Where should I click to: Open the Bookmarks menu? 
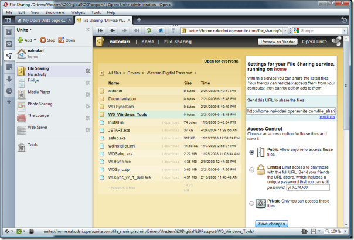[55, 12]
